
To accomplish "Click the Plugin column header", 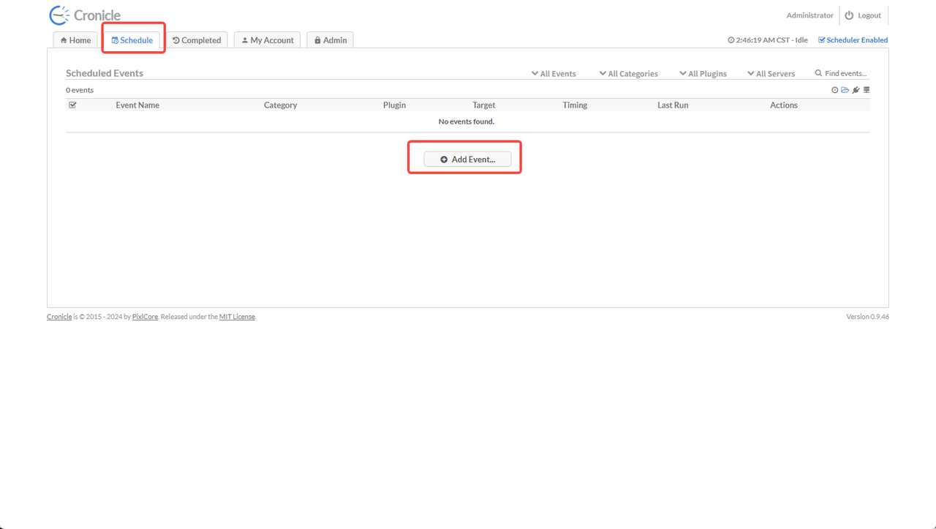I will 394,105.
